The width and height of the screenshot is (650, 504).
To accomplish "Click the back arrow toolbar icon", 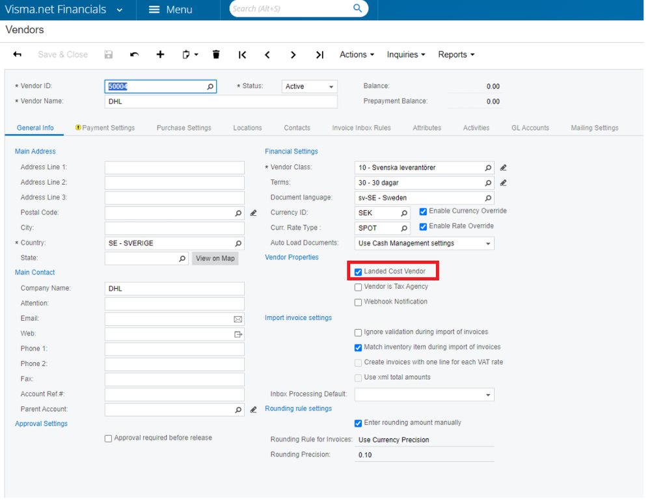I will 18,54.
